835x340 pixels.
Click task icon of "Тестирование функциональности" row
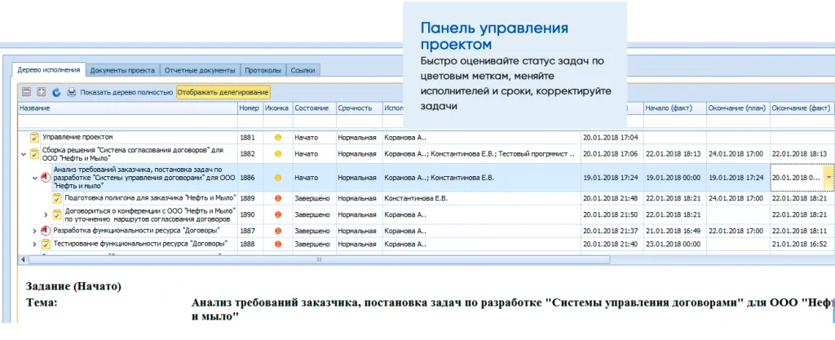tap(46, 245)
